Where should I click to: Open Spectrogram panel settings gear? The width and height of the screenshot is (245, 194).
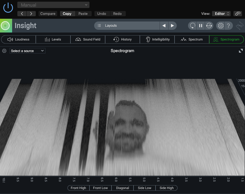4,51
